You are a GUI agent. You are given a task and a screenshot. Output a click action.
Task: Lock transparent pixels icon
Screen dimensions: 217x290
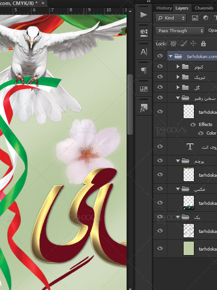pos(173,43)
